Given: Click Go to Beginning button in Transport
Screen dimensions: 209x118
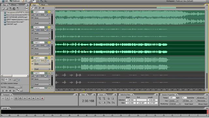Looking at the screenshot, I should tap(25, 98).
